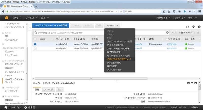This screenshot has width=203, height=110.
Task: Select 送信元/送信先の変更チェック menu item
Action: click(120, 59)
